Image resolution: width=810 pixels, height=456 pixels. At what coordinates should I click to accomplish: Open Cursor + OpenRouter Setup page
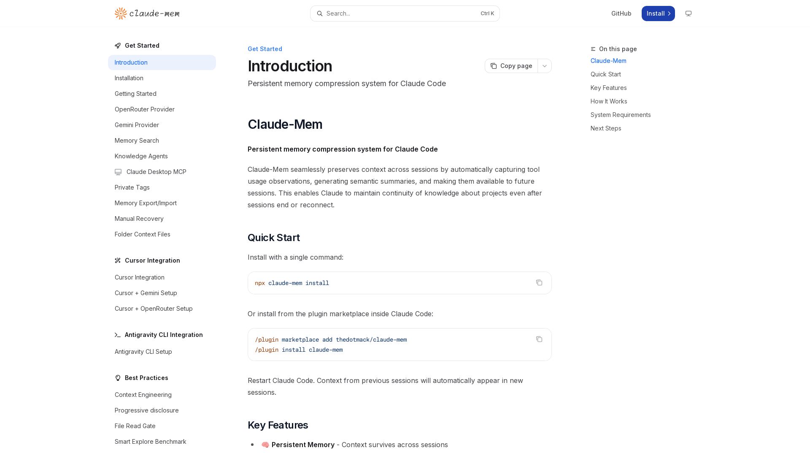(x=162, y=309)
